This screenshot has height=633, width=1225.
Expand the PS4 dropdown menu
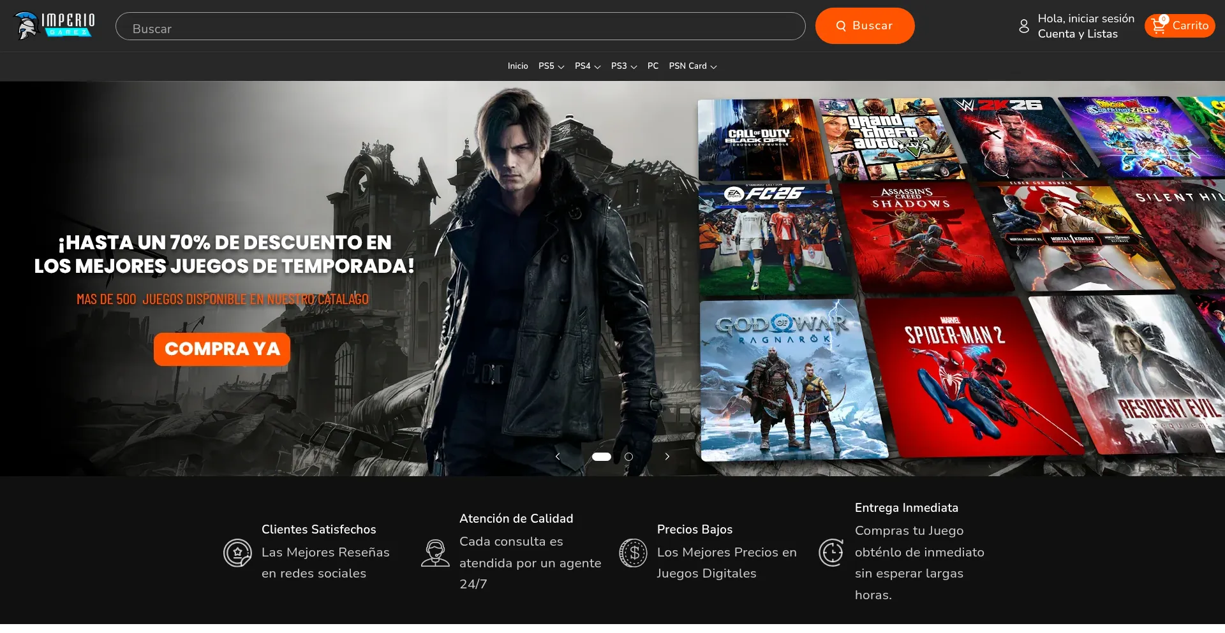pyautogui.click(x=588, y=66)
